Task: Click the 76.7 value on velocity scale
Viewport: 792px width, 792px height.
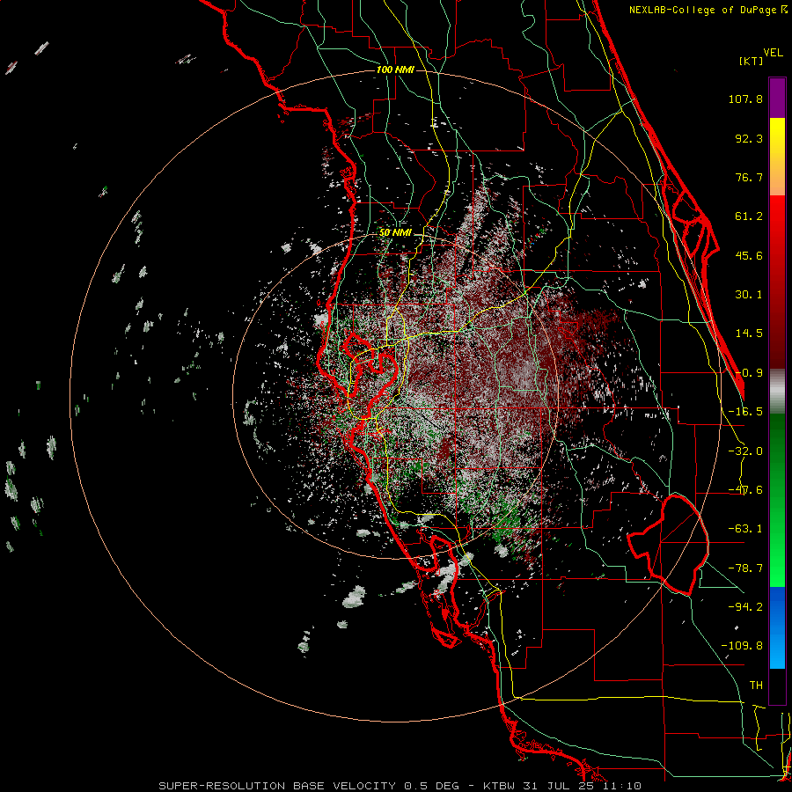Action: coord(749,177)
